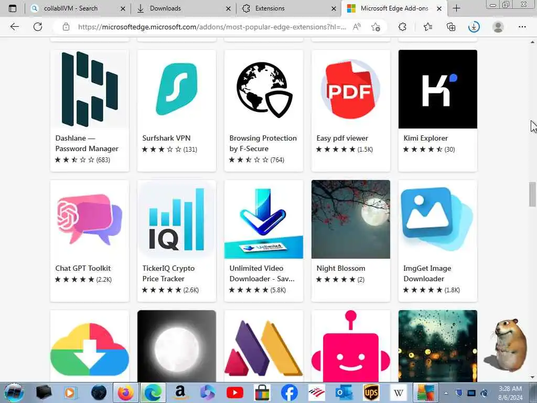The width and height of the screenshot is (537, 403).
Task: Open ImgGet Image Downloader title link
Action: [427, 273]
